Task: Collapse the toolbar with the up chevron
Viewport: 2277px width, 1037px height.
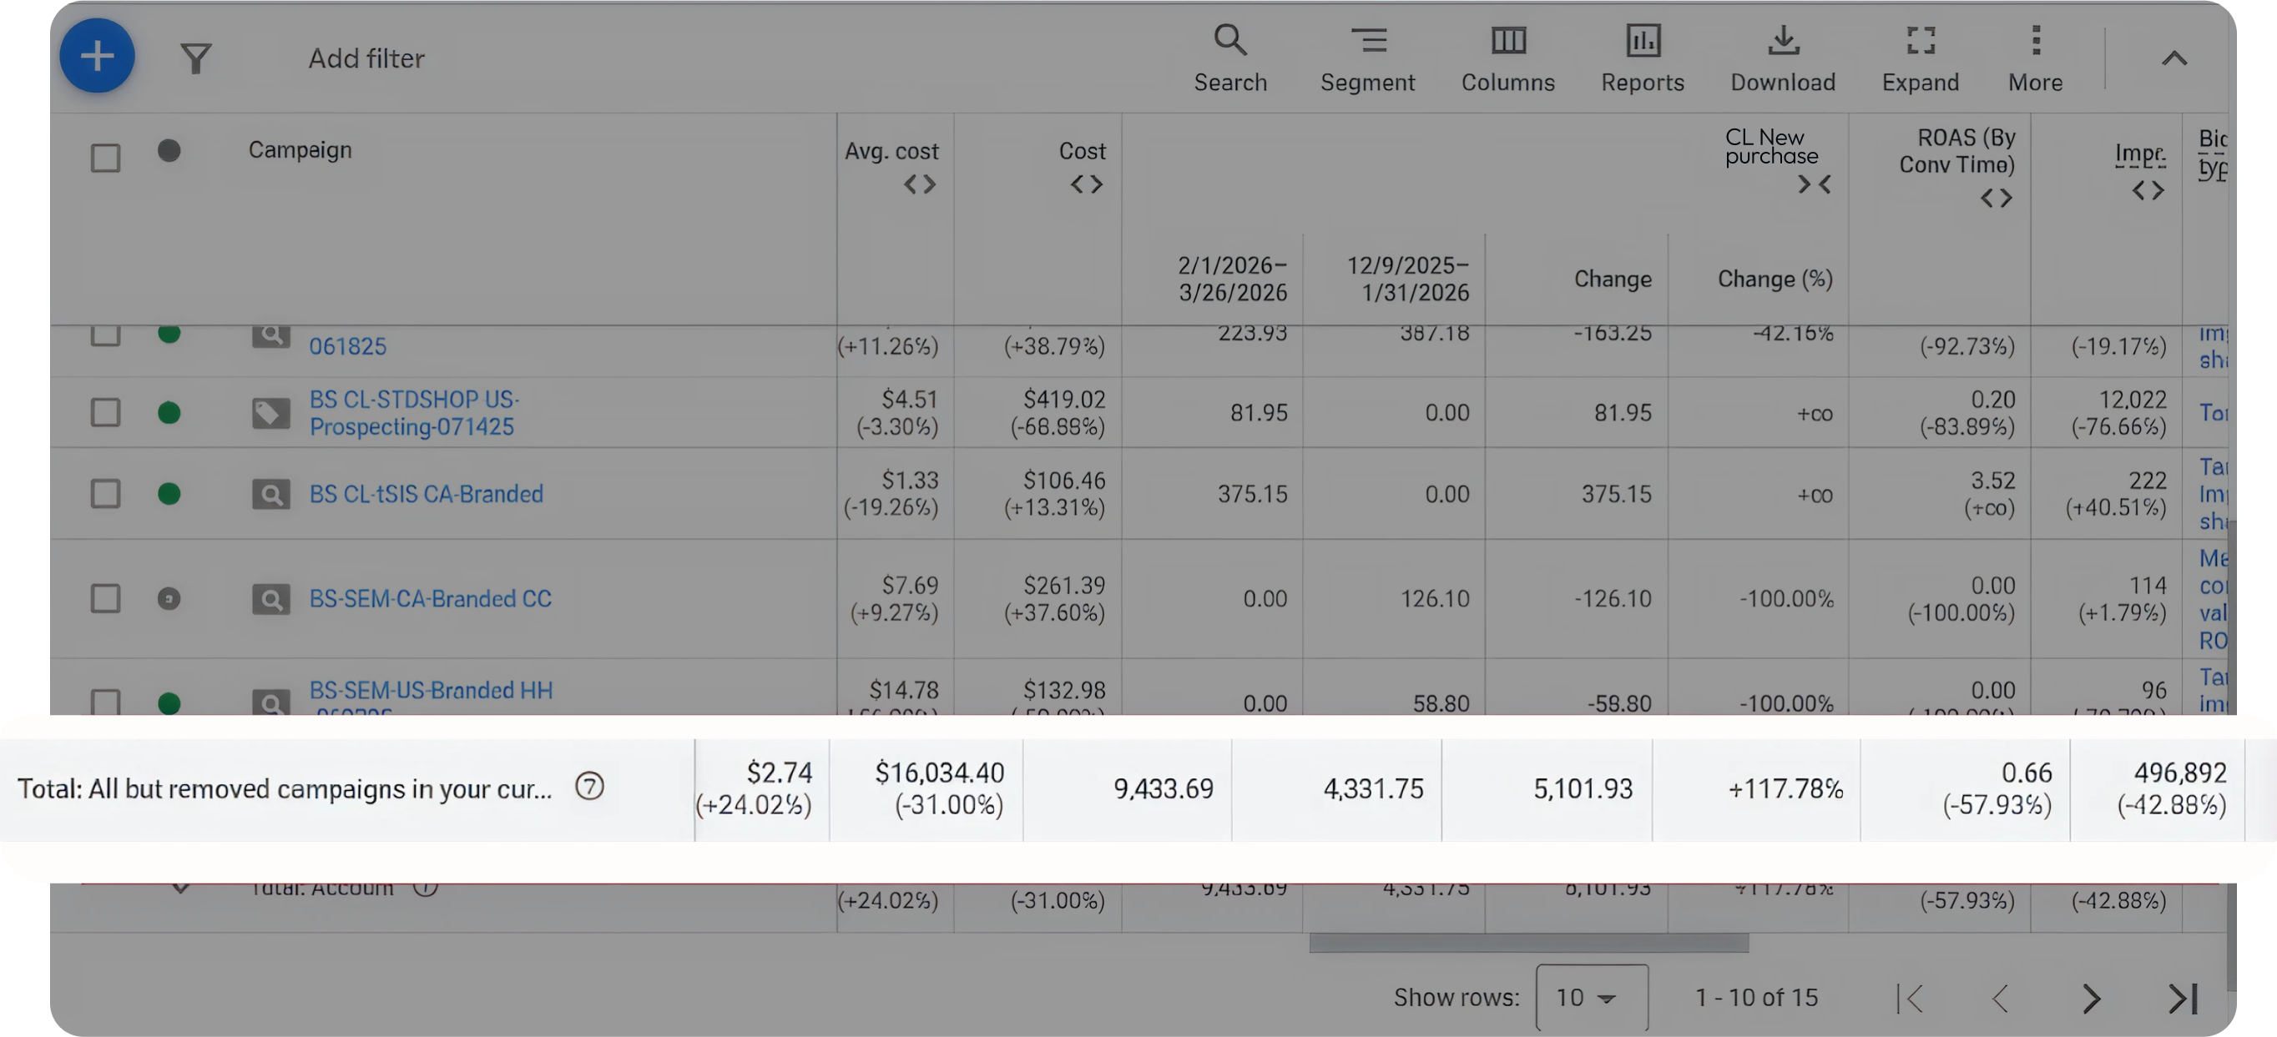Action: [x=2174, y=58]
